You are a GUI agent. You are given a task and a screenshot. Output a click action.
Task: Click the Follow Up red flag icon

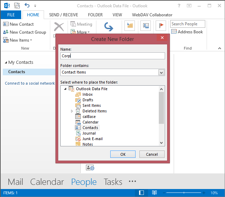[x=161, y=26]
